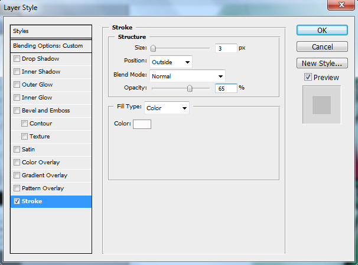Open the stroke Color swatch

142,124
